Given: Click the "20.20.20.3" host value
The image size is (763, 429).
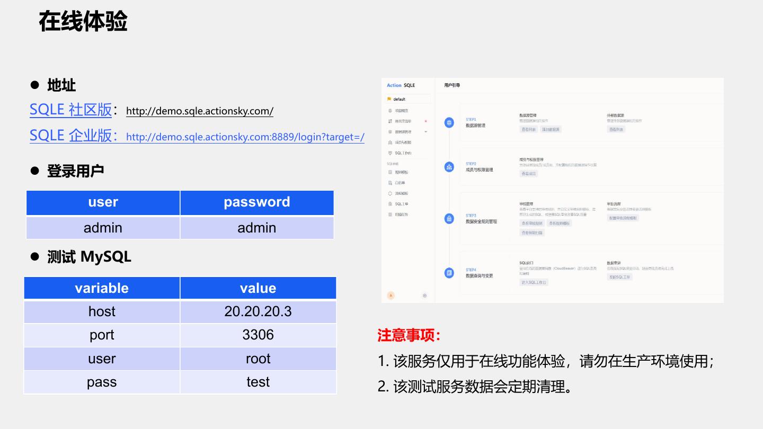Looking at the screenshot, I should tap(258, 311).
